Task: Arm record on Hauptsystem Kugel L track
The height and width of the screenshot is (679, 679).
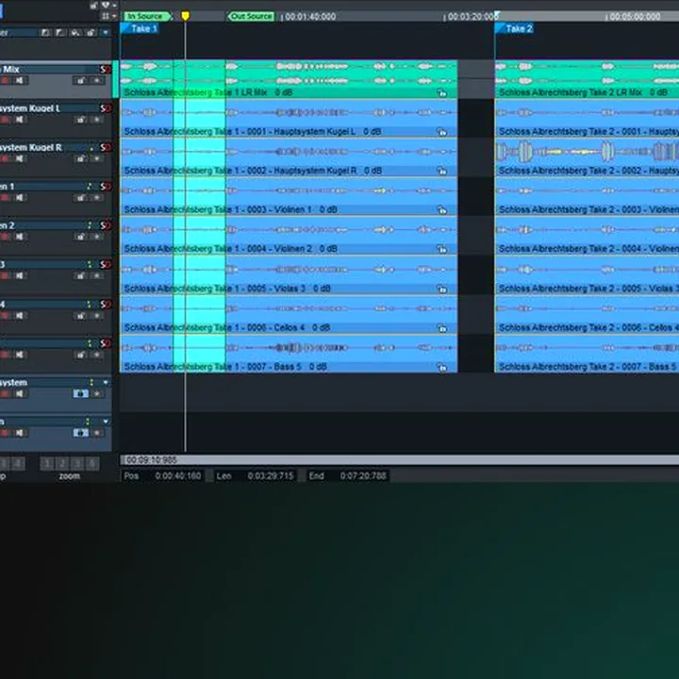Action: pyautogui.click(x=6, y=120)
